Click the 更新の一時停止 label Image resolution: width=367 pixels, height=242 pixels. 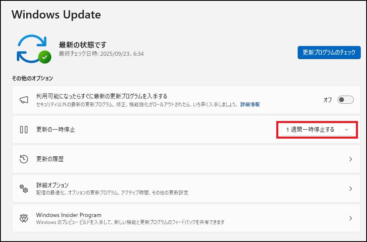pyautogui.click(x=56, y=130)
